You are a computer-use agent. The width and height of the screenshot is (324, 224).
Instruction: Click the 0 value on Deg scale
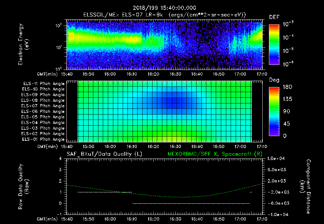click(285, 136)
